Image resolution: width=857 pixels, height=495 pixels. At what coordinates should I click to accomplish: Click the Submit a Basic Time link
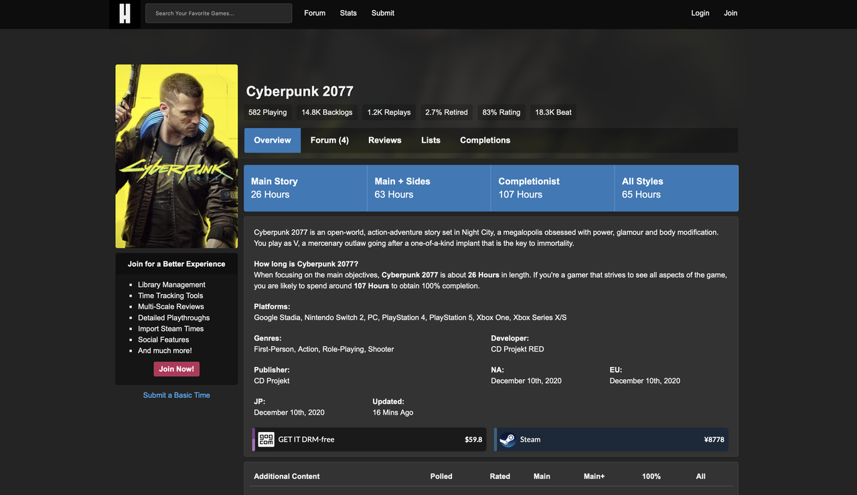[x=176, y=395]
